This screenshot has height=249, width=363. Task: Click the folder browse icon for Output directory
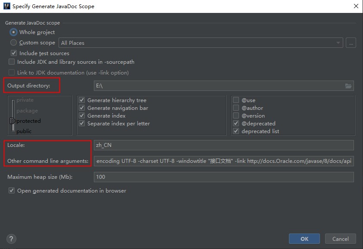pos(348,86)
